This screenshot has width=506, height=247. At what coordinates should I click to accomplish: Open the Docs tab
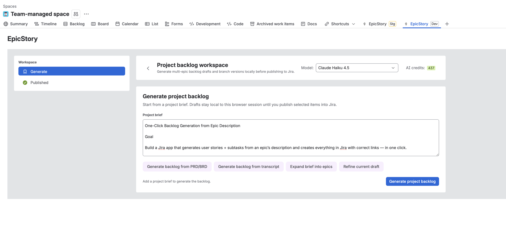[x=309, y=24]
